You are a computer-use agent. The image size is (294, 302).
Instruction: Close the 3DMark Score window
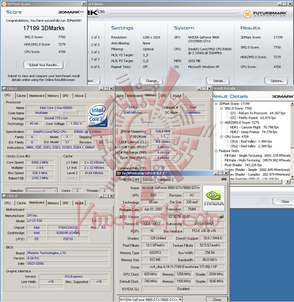[84, 4]
